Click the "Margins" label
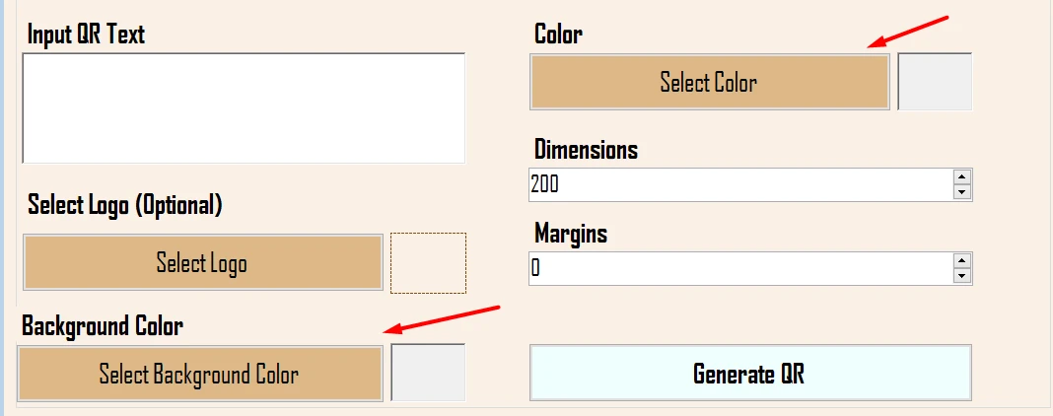This screenshot has width=1053, height=416. pos(571,234)
